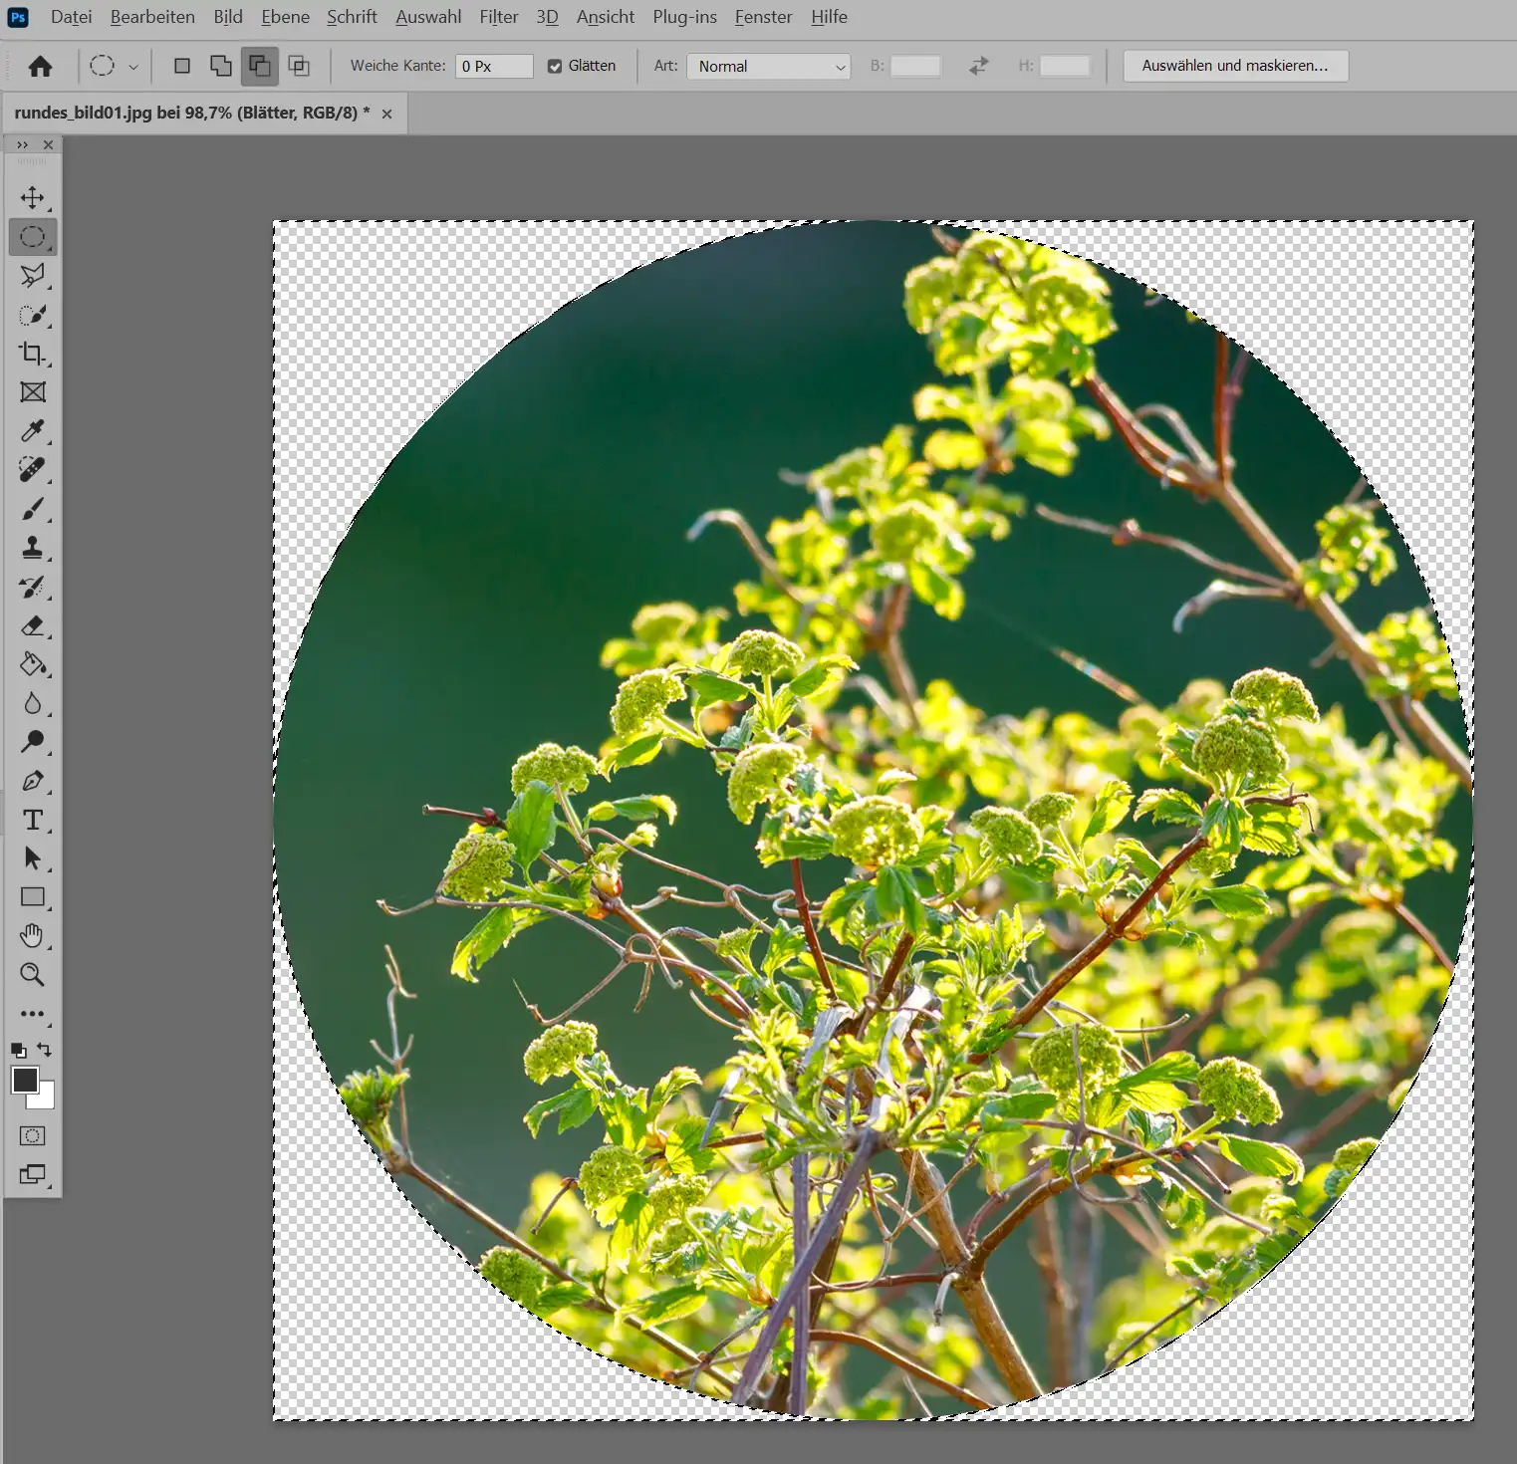1517x1464 pixels.
Task: Swap width and height values
Action: 979,66
